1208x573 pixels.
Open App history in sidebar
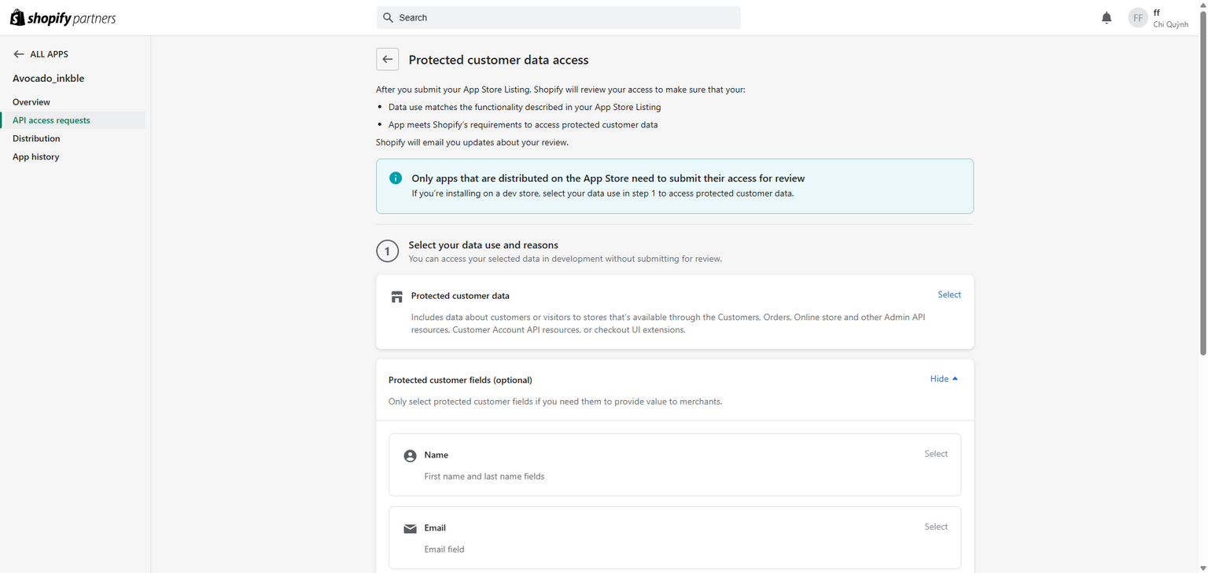[x=36, y=157]
